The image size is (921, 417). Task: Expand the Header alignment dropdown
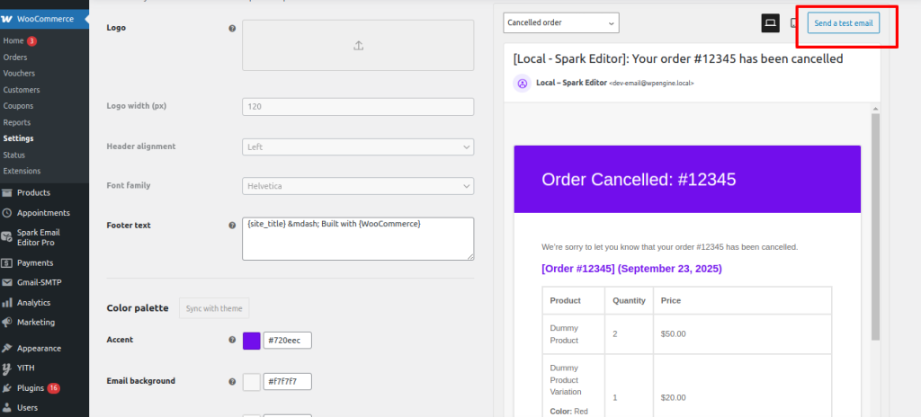(x=358, y=146)
